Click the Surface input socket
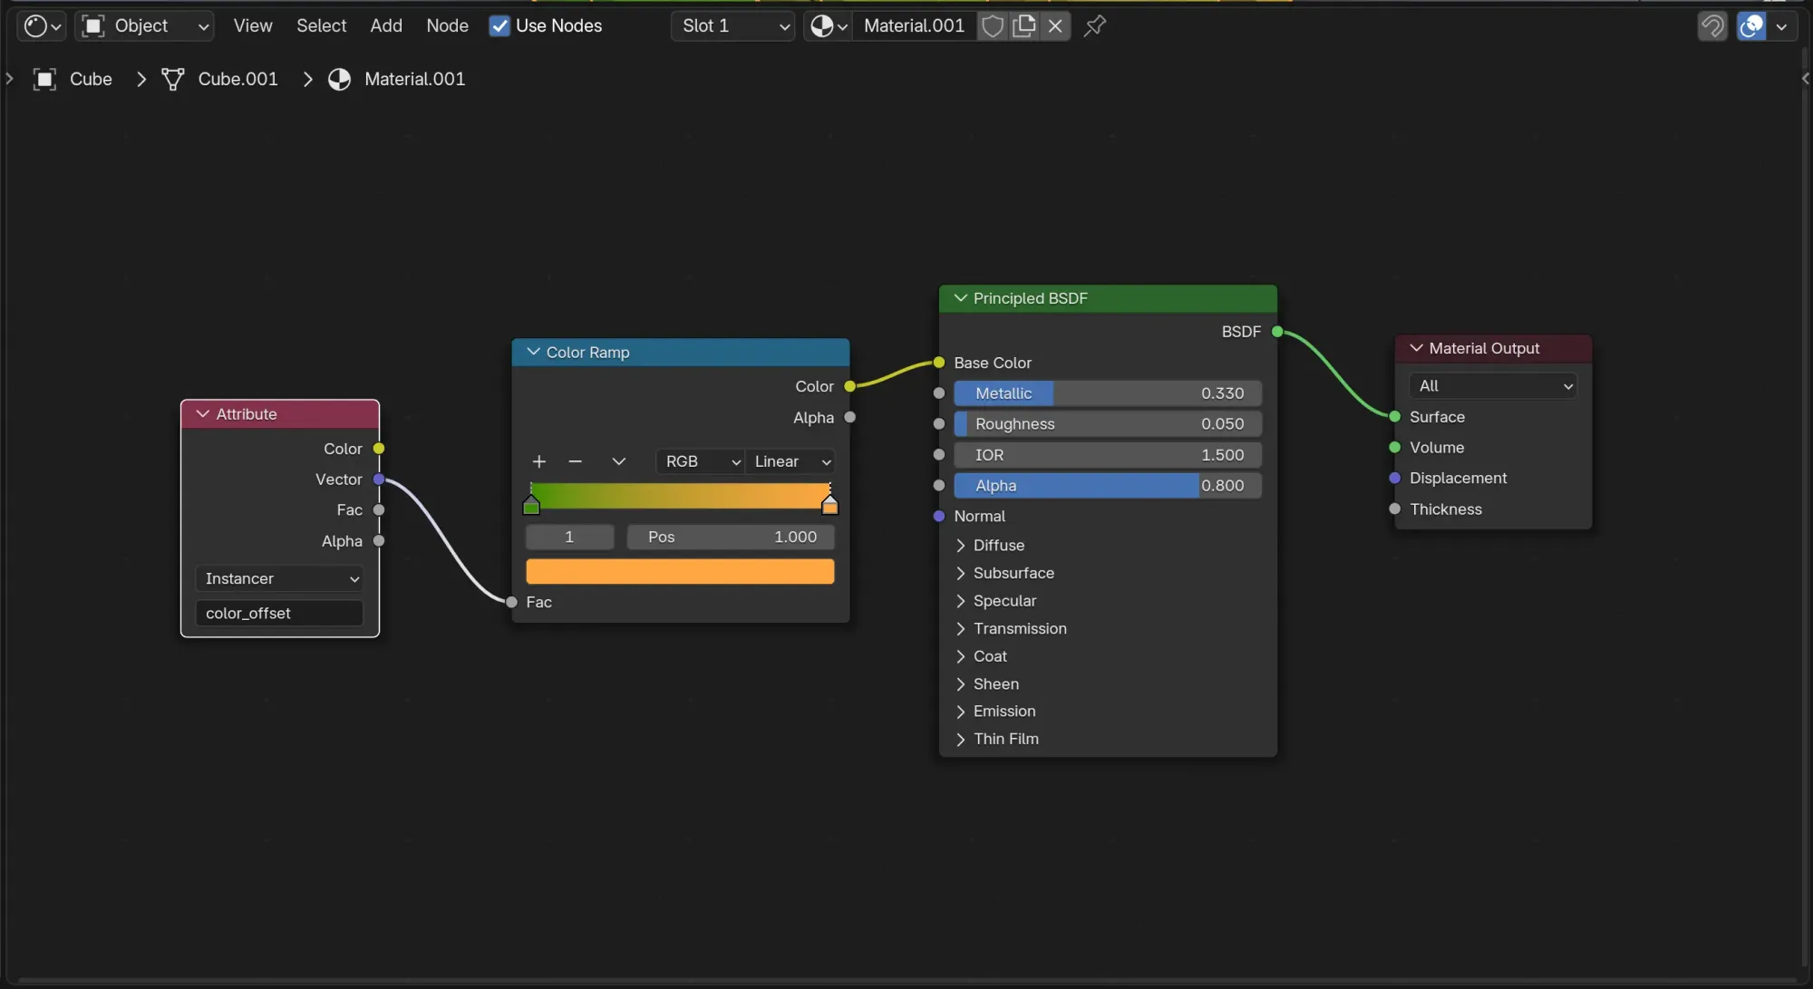This screenshot has width=1813, height=989. tap(1394, 417)
